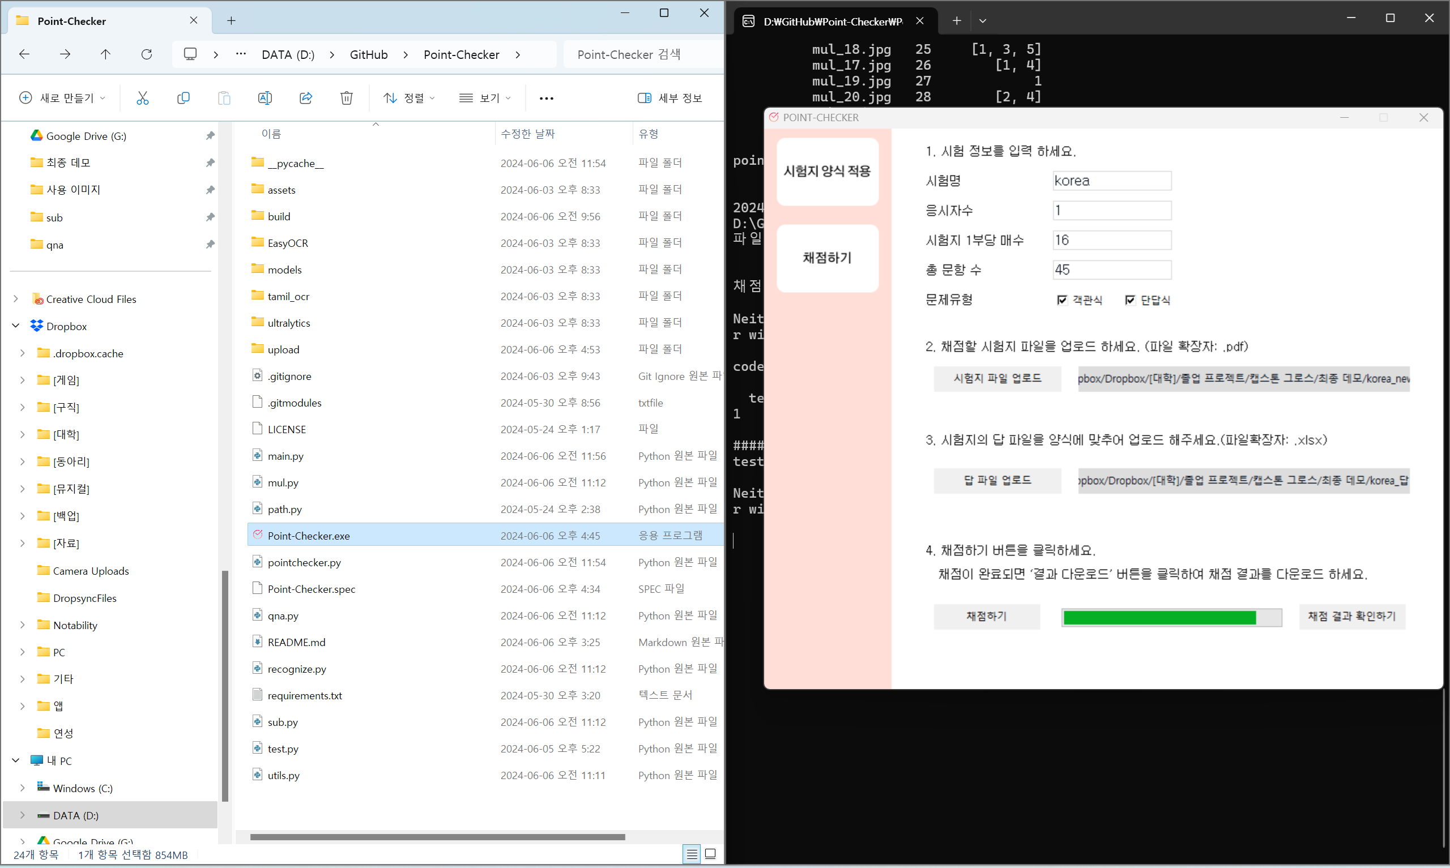The image size is (1450, 868).
Task: Click the Delete trash can icon
Action: pyautogui.click(x=346, y=99)
